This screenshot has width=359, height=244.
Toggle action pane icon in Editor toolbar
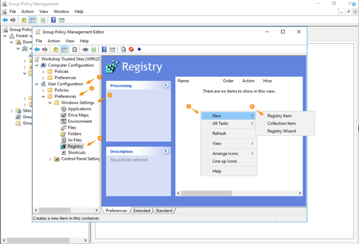[112, 49]
